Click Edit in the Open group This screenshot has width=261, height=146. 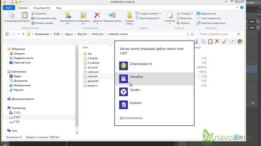(184, 18)
